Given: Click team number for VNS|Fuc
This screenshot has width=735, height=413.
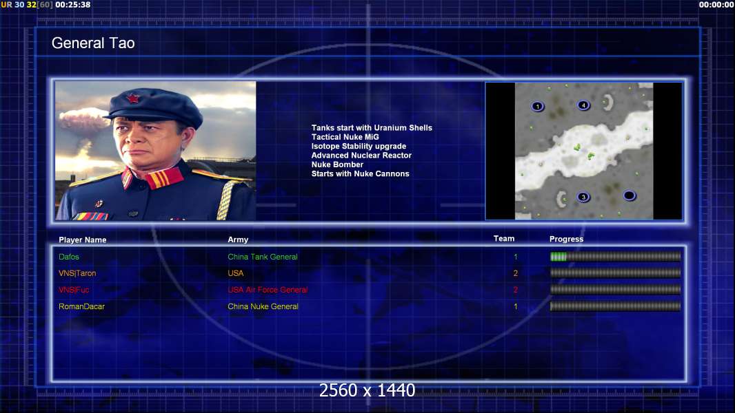Looking at the screenshot, I should [x=516, y=290].
